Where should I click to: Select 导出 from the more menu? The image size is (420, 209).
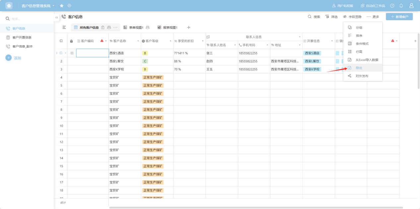pos(359,68)
